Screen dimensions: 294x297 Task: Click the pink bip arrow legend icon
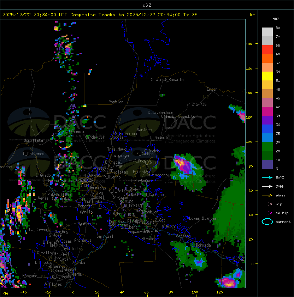[267, 204]
